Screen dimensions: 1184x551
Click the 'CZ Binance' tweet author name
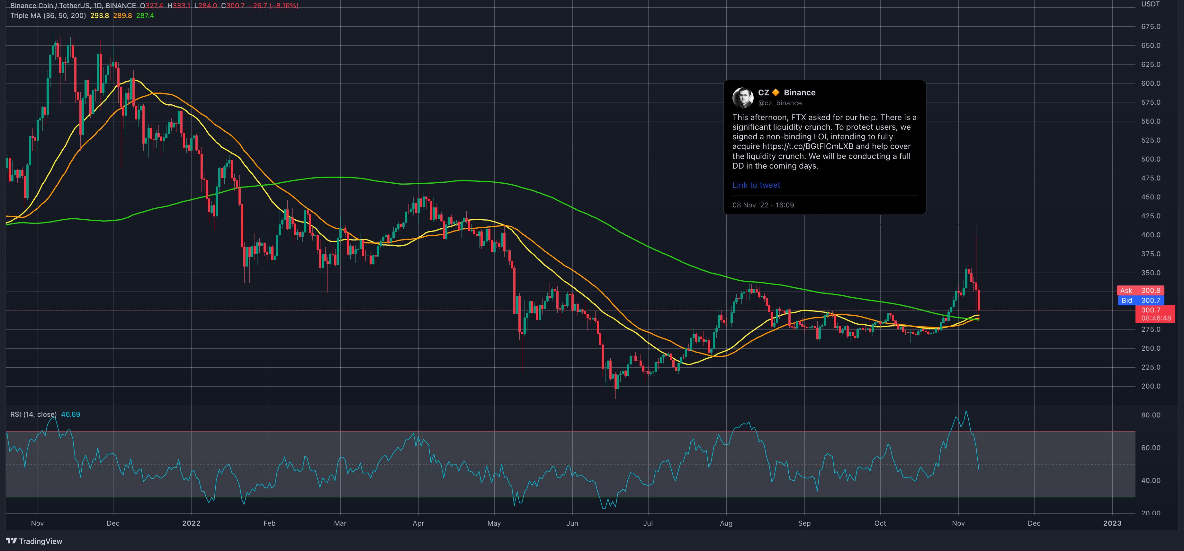click(786, 92)
